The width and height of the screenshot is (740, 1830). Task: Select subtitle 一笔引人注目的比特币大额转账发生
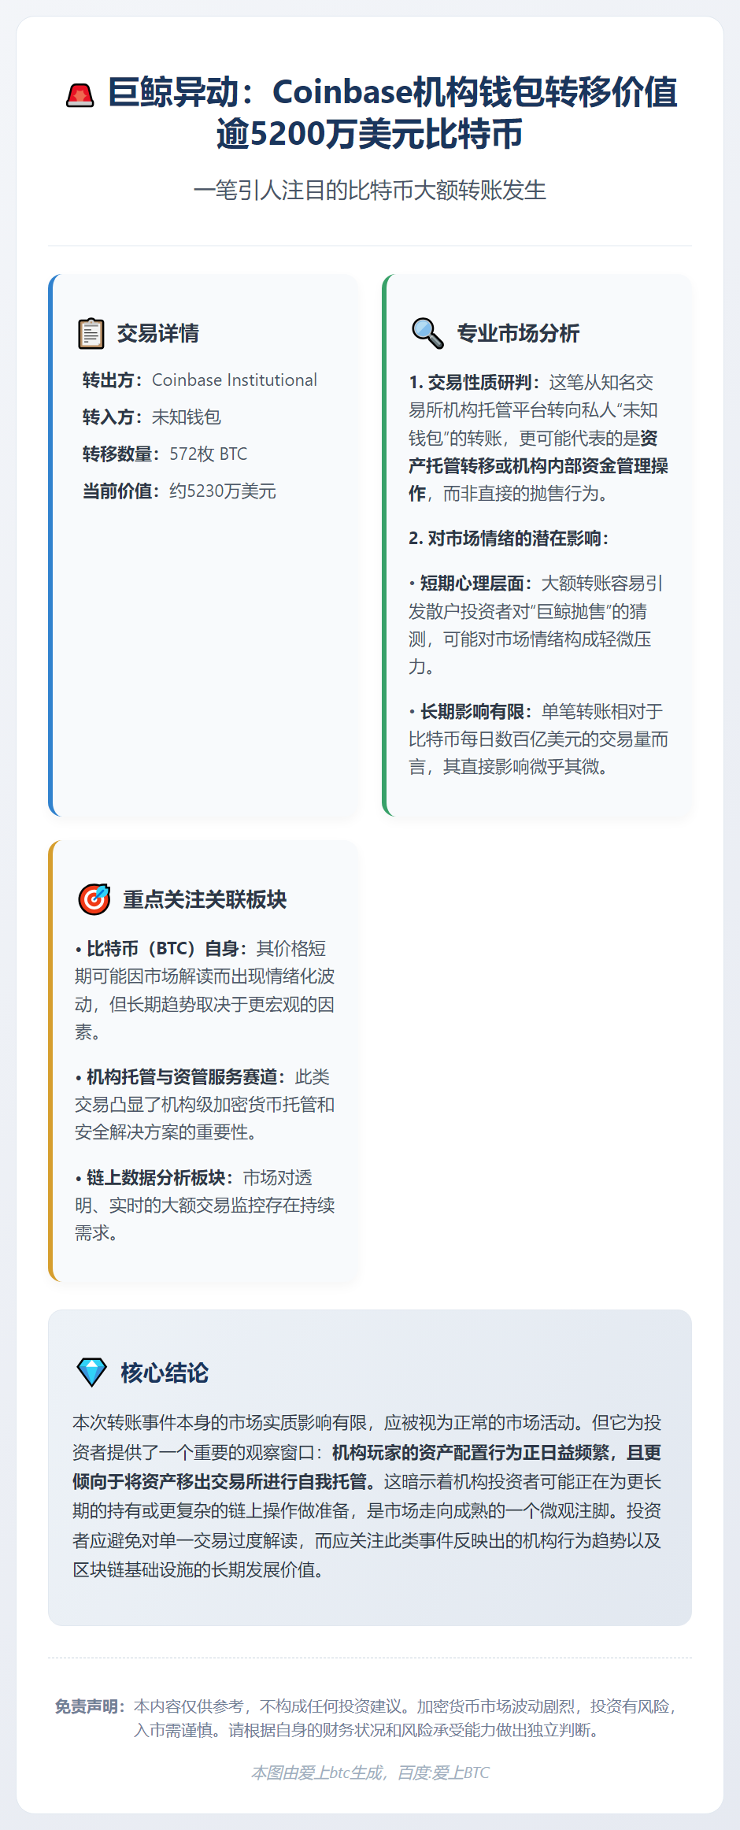(x=370, y=190)
